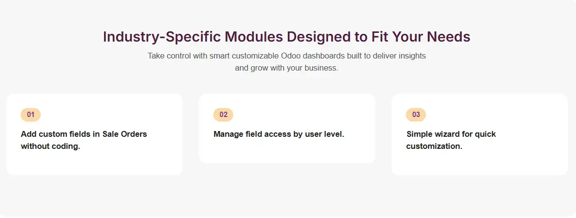This screenshot has width=576, height=218.
Task: Click the "Industry-Specific Modules" main heading
Action: tap(286, 37)
